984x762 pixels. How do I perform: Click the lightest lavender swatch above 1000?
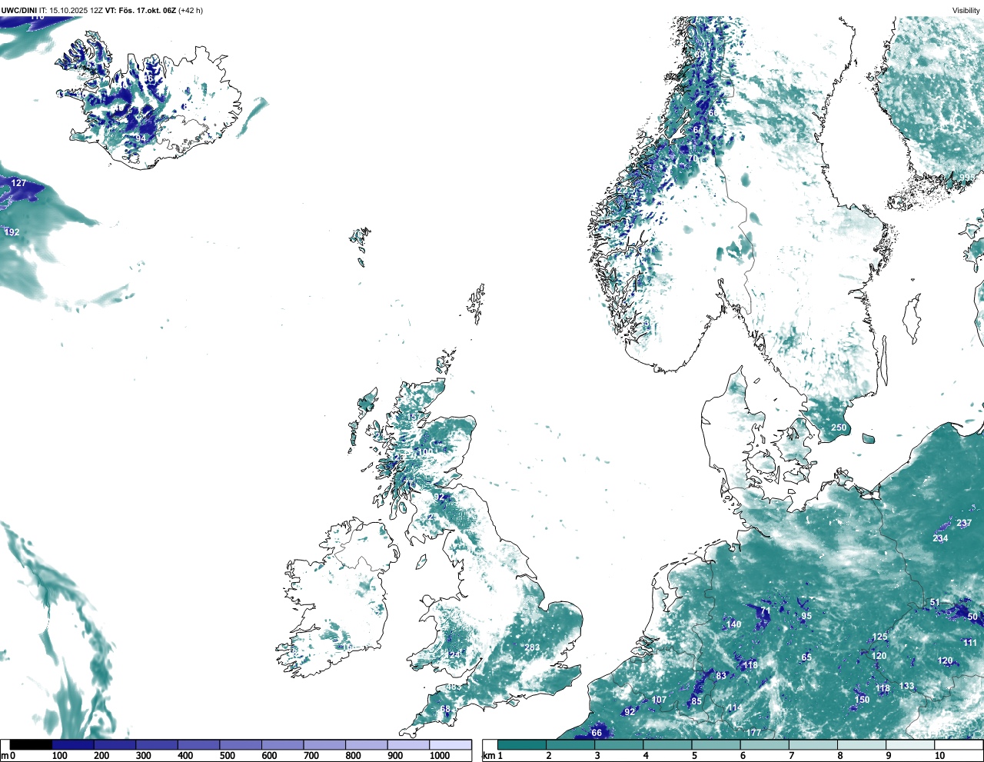[x=450, y=744]
